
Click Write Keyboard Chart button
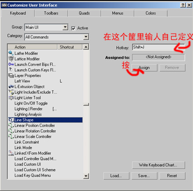click(x=158, y=165)
